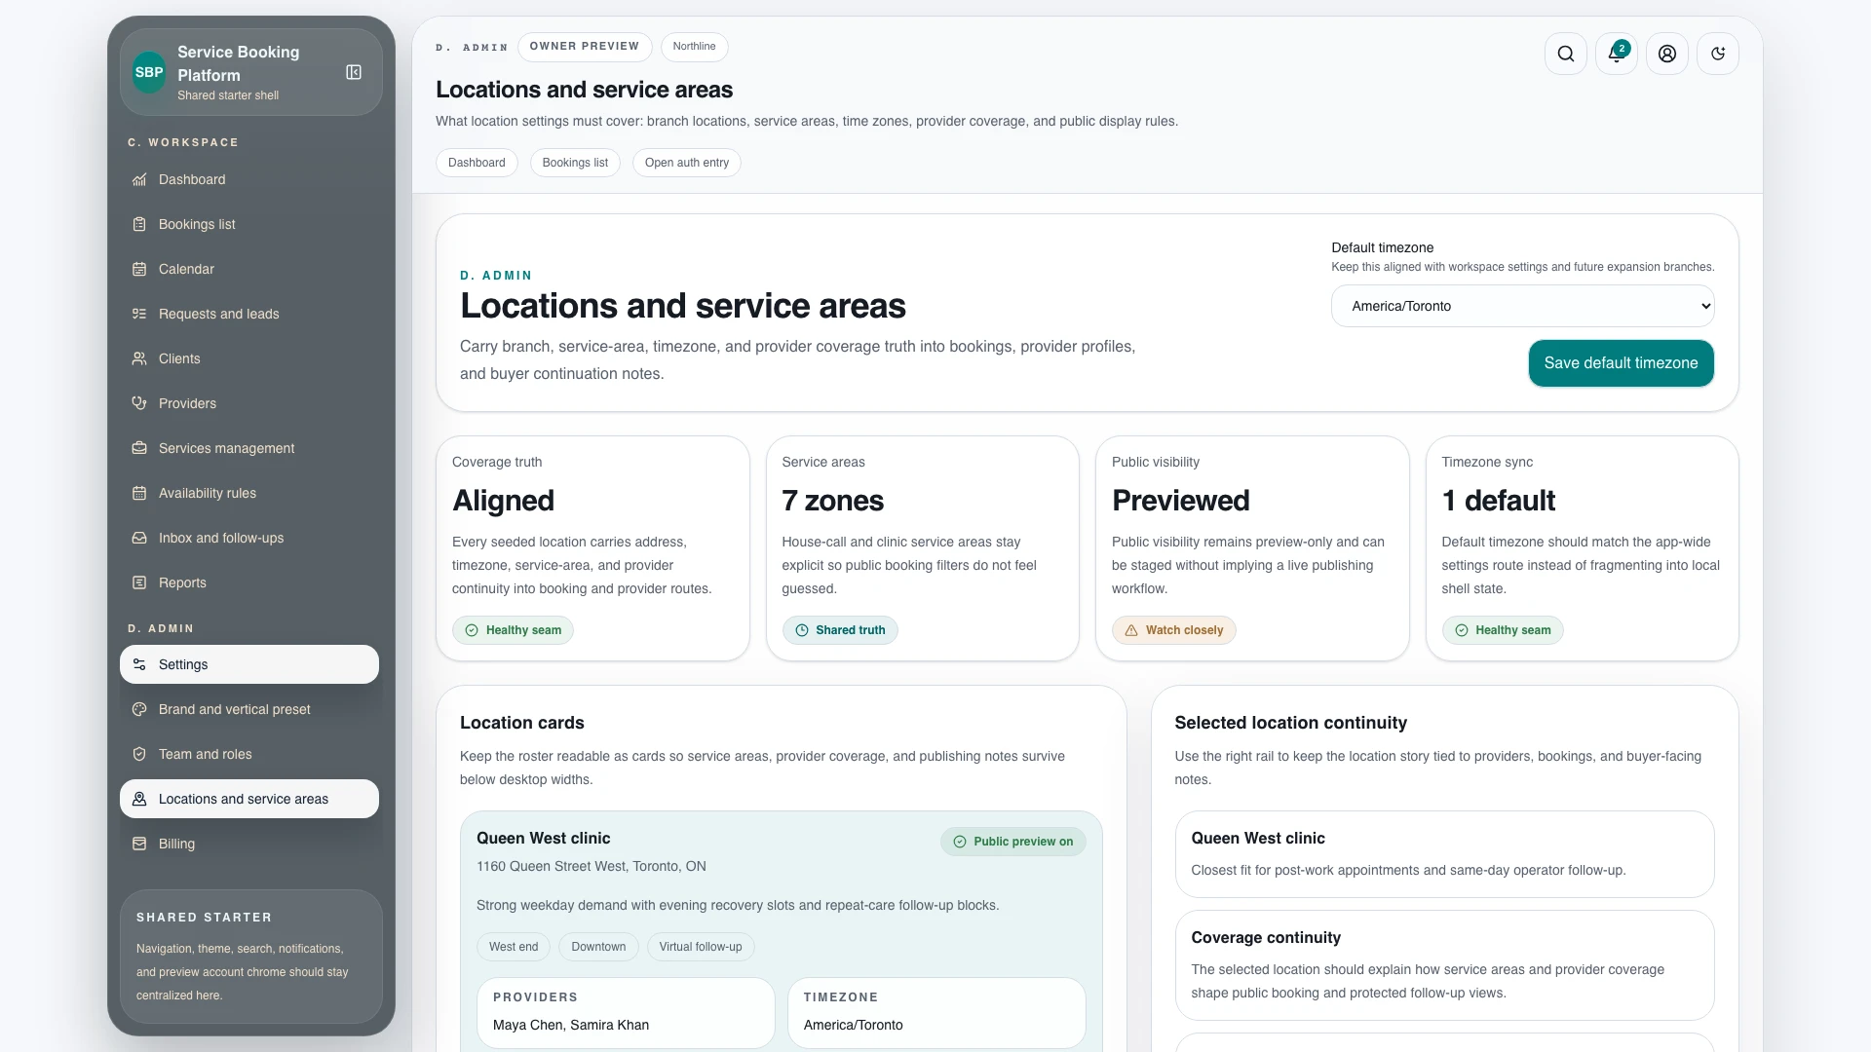The width and height of the screenshot is (1871, 1052).
Task: Click the Northline workspace chip
Action: [x=694, y=46]
